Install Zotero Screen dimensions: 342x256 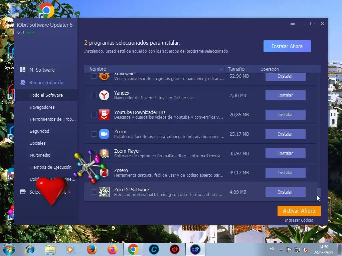(285, 173)
